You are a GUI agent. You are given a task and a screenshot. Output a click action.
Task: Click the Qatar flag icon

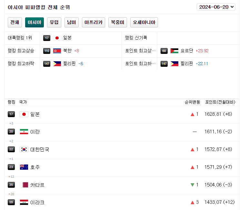click(24, 185)
